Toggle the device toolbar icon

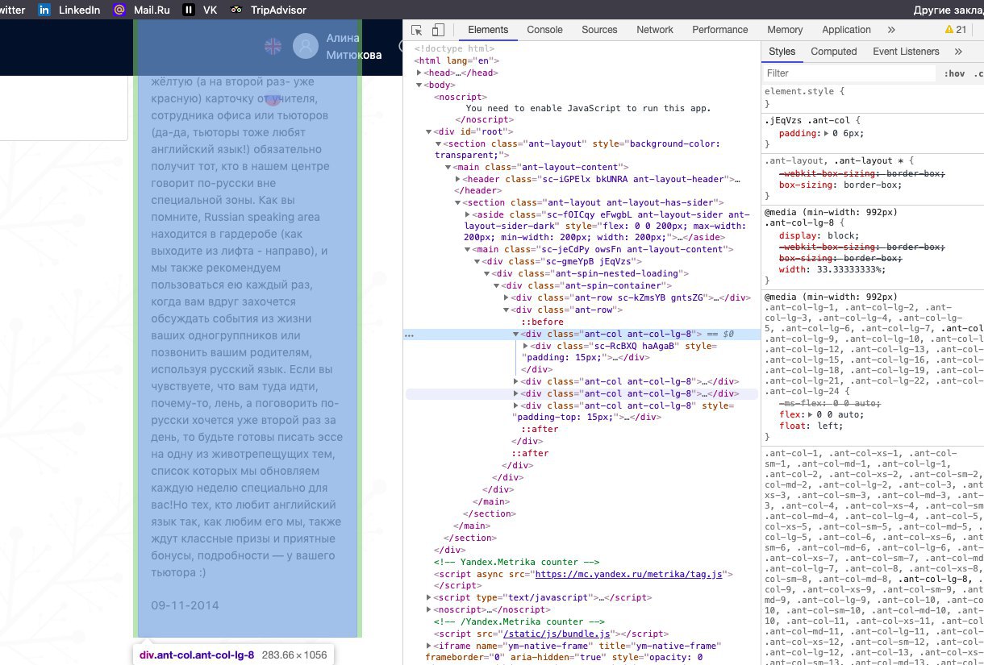coord(438,30)
